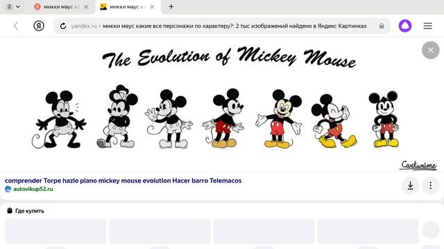This screenshot has height=249, width=444.
Task: Open the comprender Torpe hazlo plano title link
Action: 123,181
